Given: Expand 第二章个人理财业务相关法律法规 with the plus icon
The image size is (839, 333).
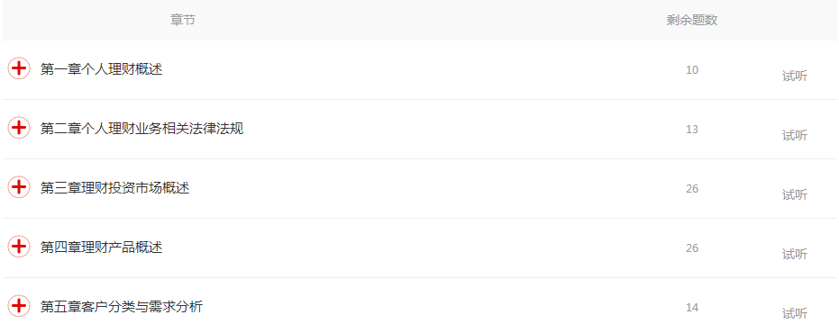Looking at the screenshot, I should (x=19, y=128).
